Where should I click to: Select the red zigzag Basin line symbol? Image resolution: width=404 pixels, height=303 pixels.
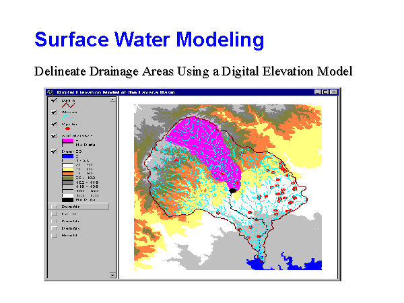click(68, 106)
